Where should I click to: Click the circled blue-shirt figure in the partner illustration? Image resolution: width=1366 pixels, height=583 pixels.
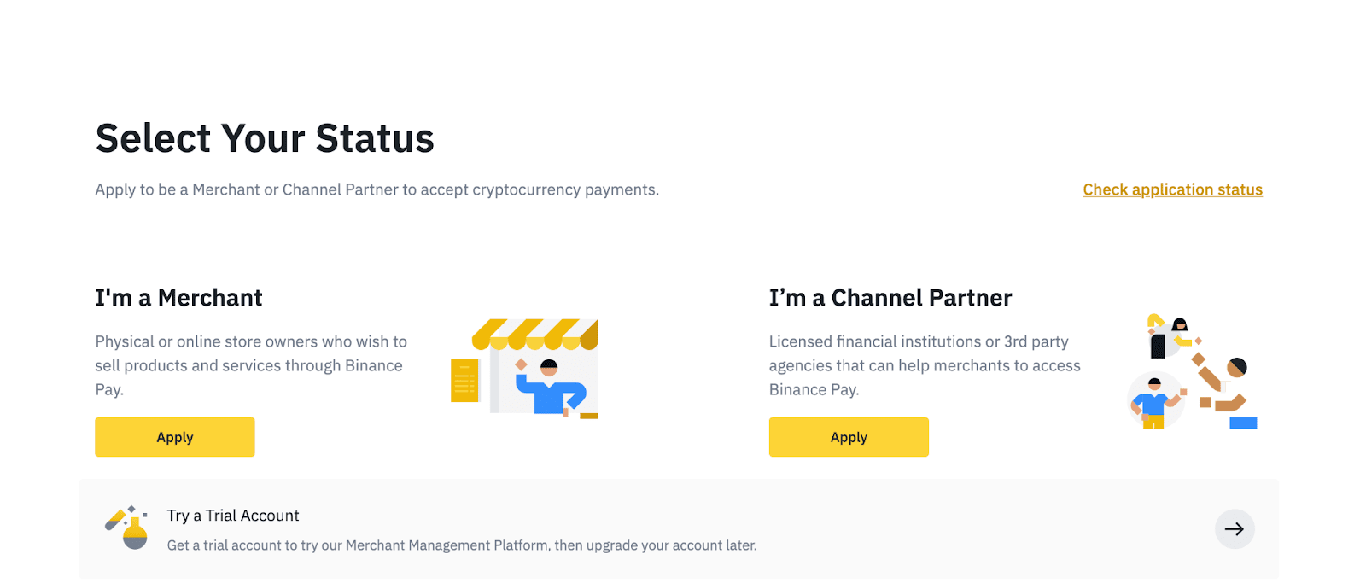pos(1155,400)
